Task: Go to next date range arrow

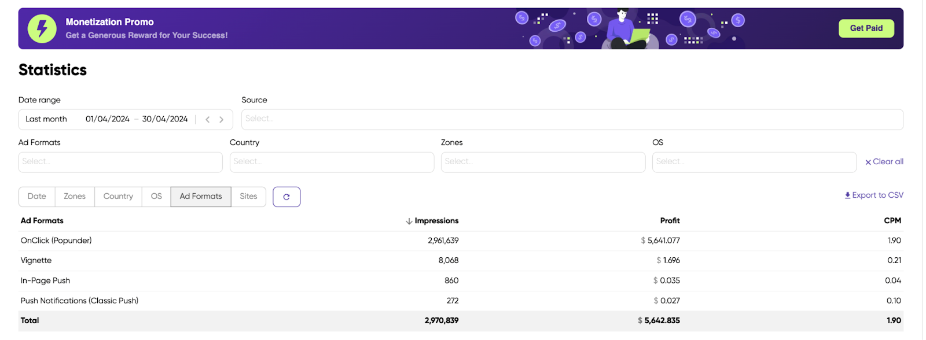Action: (x=221, y=120)
